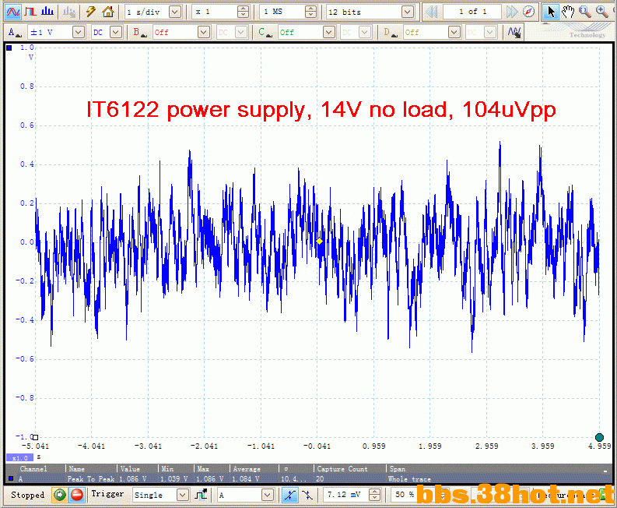Open timebase dropdown showing 1 s/div

tap(175, 12)
